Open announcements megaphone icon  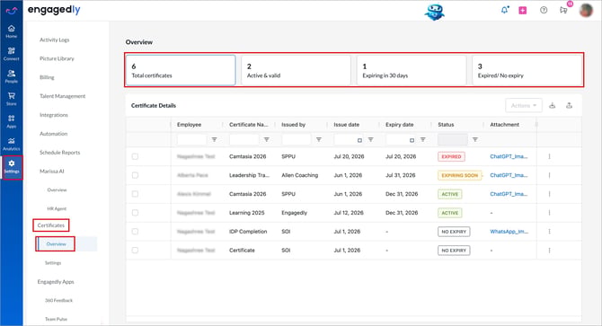(563, 10)
